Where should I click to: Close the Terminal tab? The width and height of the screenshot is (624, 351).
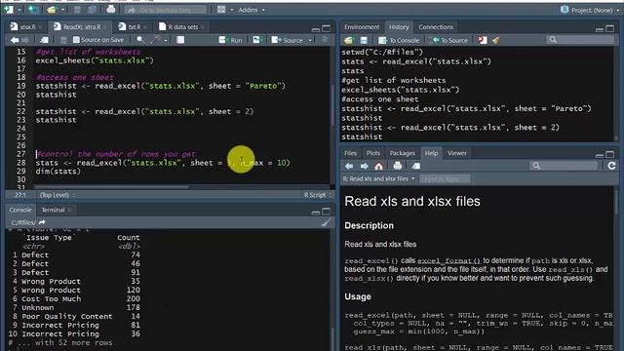69,211
